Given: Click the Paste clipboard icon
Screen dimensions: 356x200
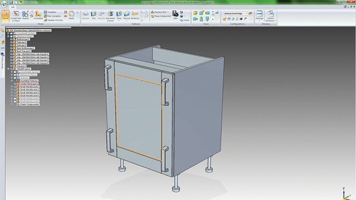Looking at the screenshot, I should (x=72, y=16).
